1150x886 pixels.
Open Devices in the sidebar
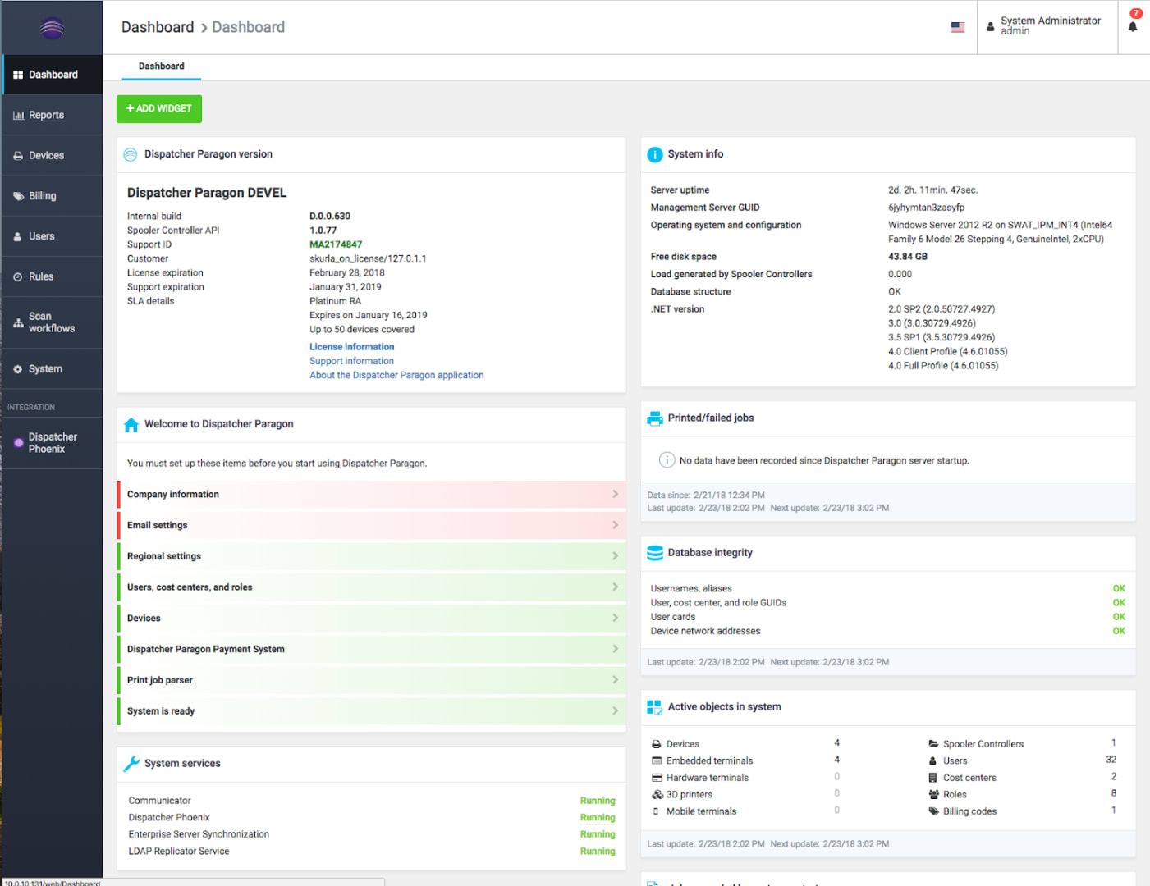click(x=53, y=155)
